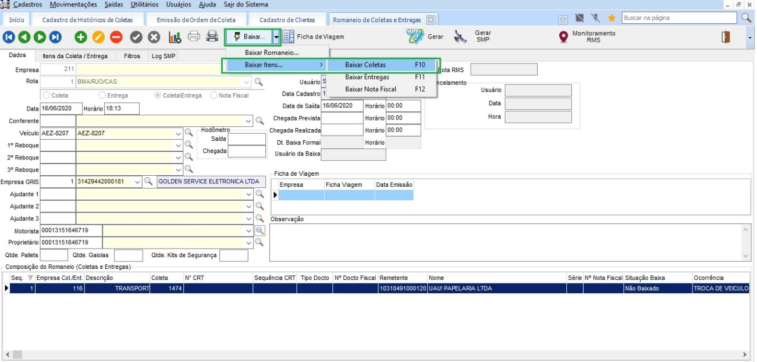Open the Veículo dropdown list
Viewport: 757px width, 362px height.
(178, 133)
